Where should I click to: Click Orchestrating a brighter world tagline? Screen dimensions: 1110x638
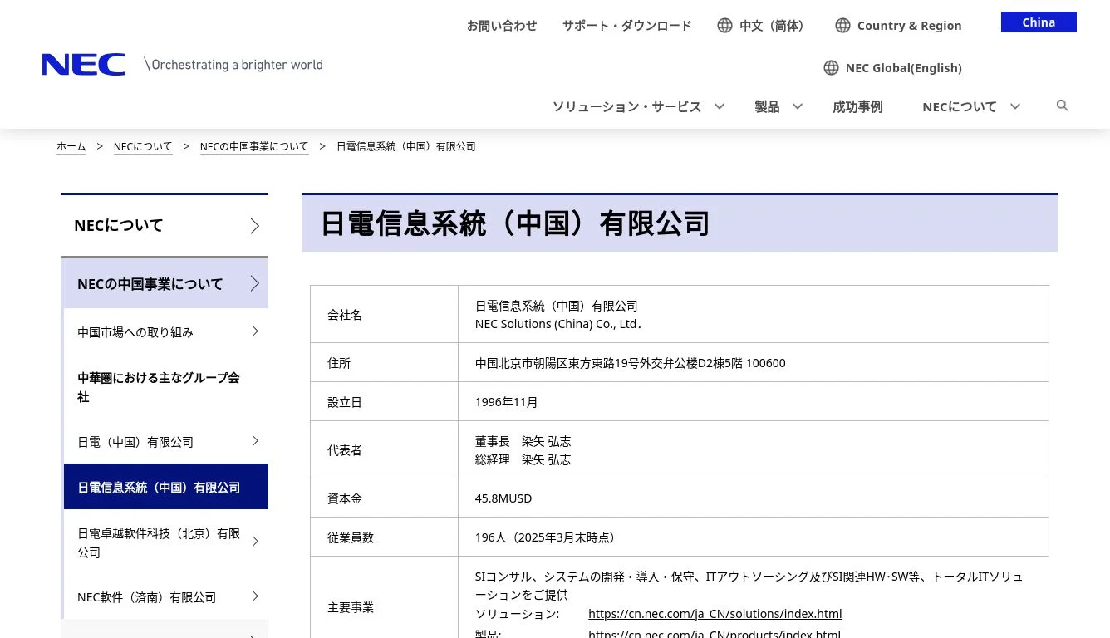[x=233, y=65]
